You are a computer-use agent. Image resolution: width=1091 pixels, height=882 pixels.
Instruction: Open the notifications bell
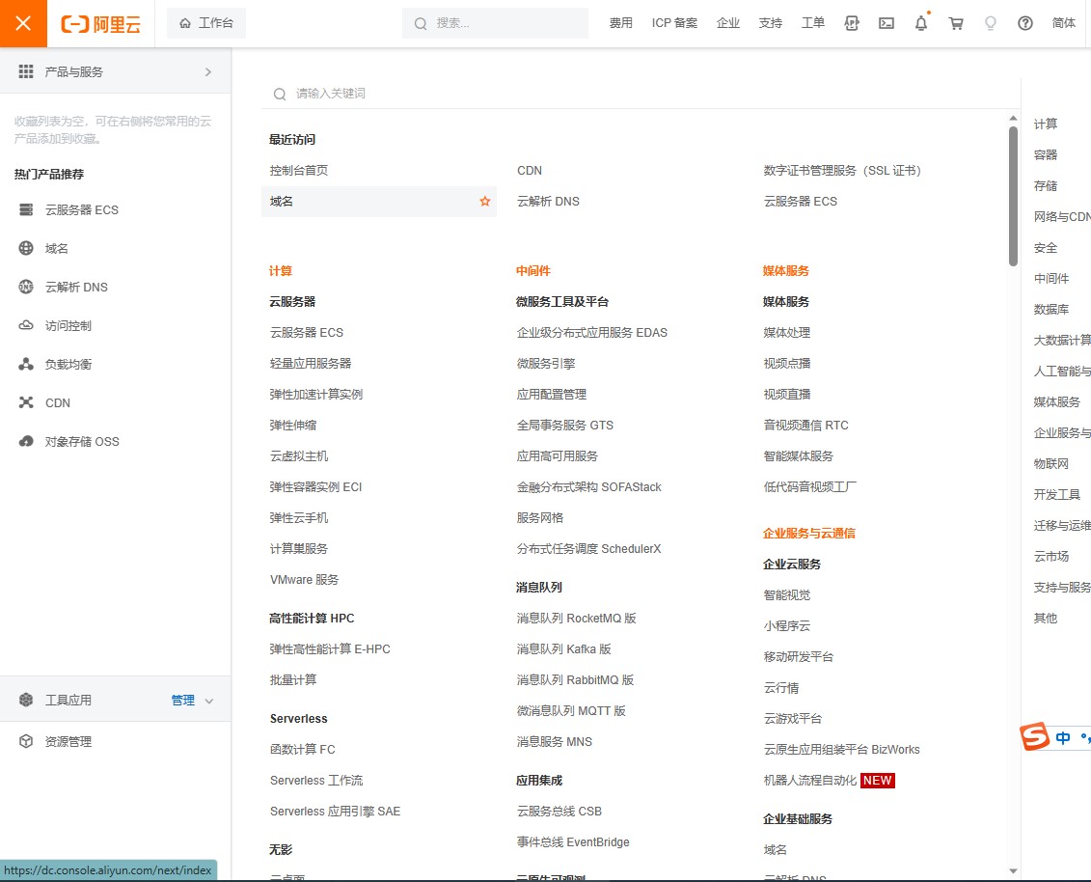click(921, 23)
